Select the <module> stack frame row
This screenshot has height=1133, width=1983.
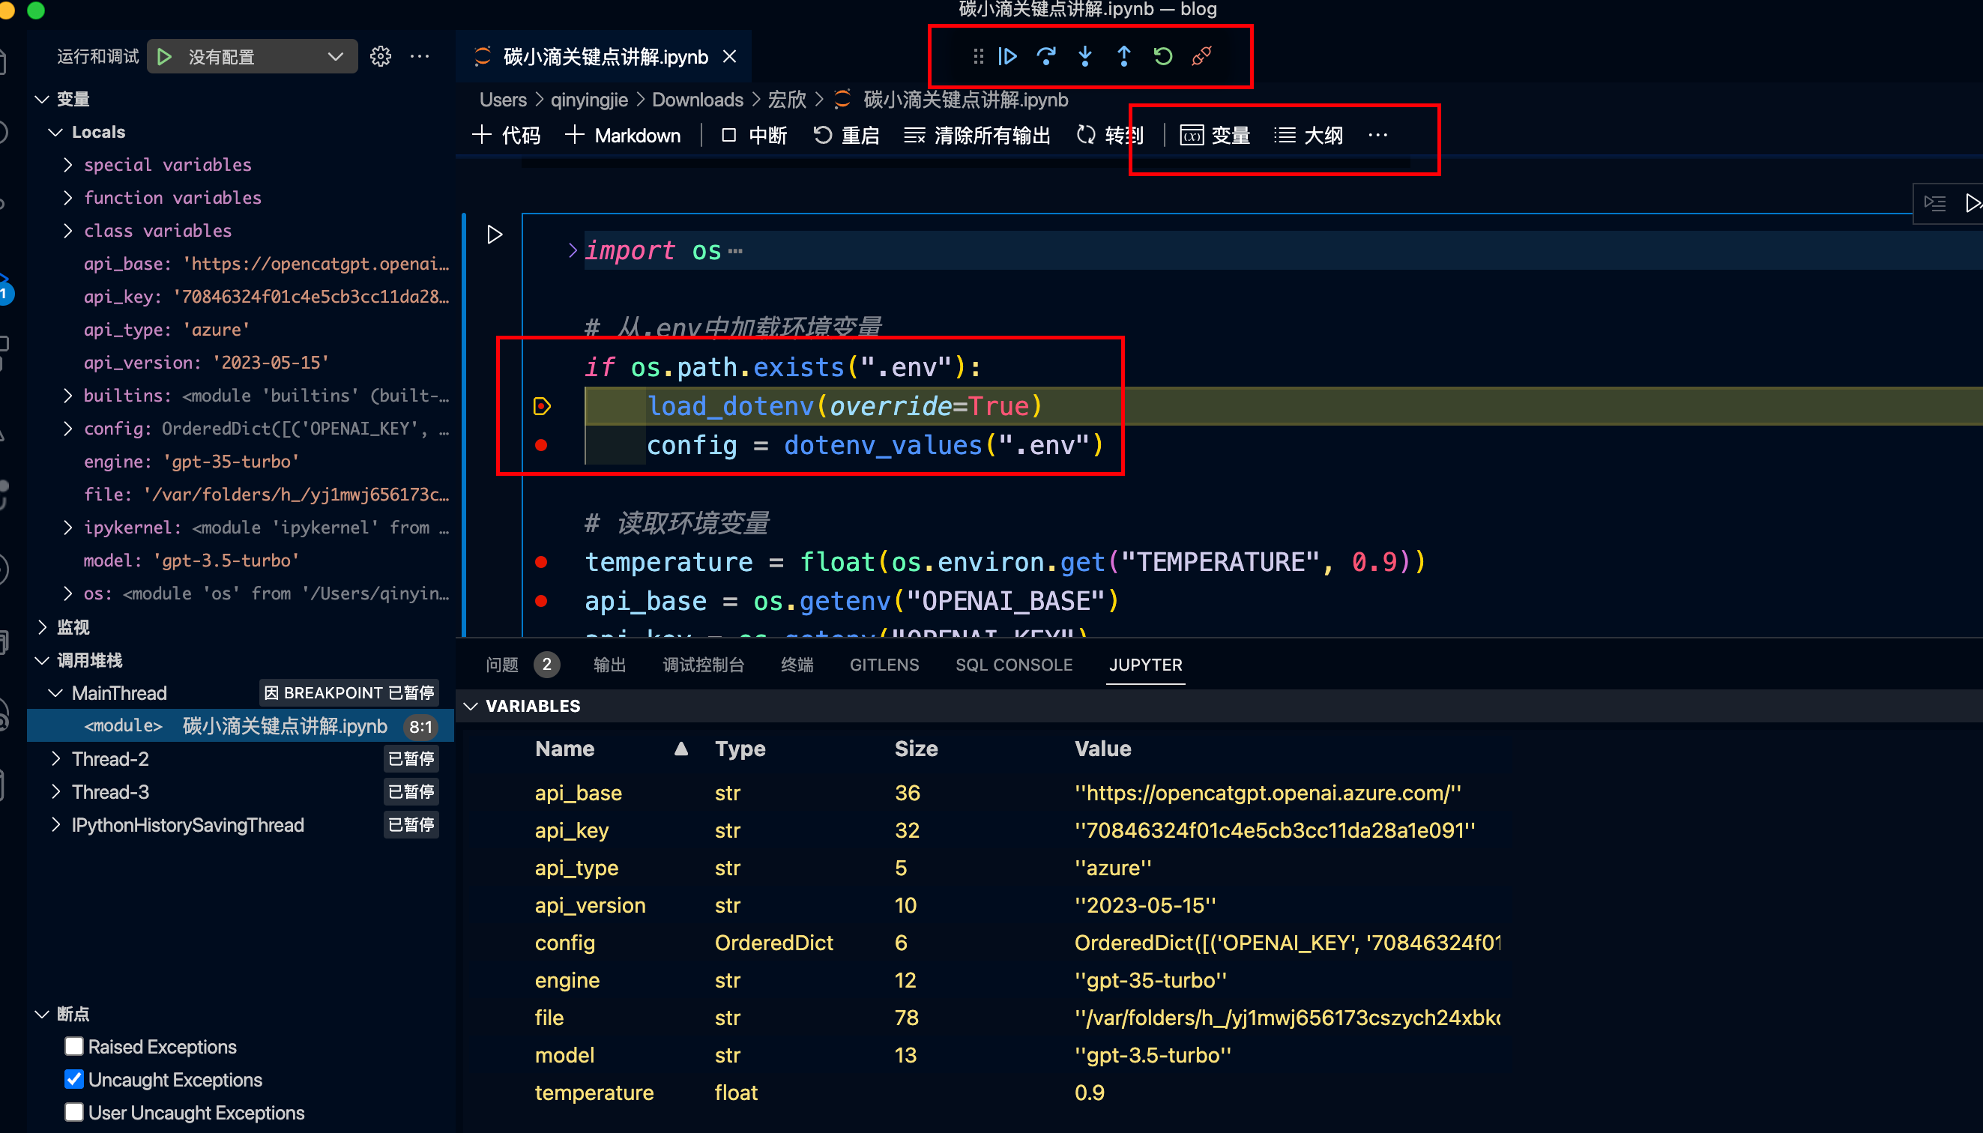[x=241, y=726]
